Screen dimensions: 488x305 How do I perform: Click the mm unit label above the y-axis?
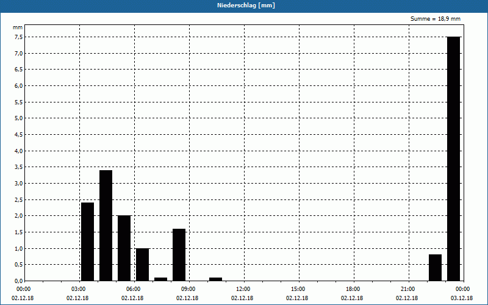coord(18,27)
